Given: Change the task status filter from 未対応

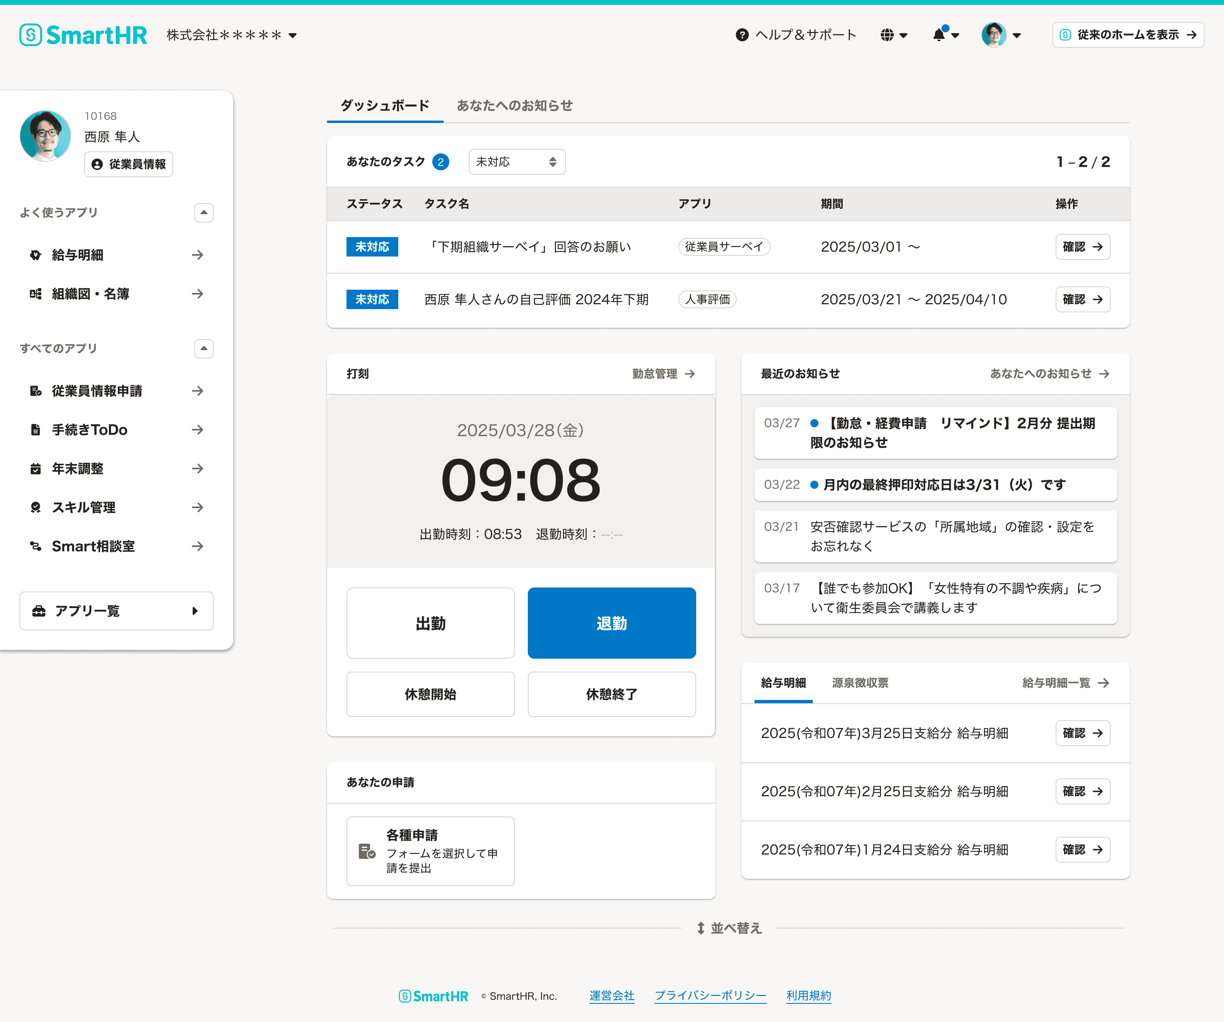Looking at the screenshot, I should coord(516,161).
